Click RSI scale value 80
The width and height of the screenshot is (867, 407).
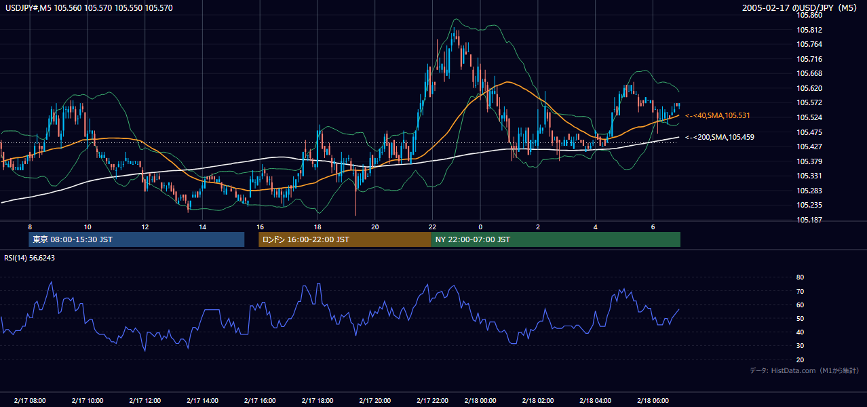click(800, 277)
